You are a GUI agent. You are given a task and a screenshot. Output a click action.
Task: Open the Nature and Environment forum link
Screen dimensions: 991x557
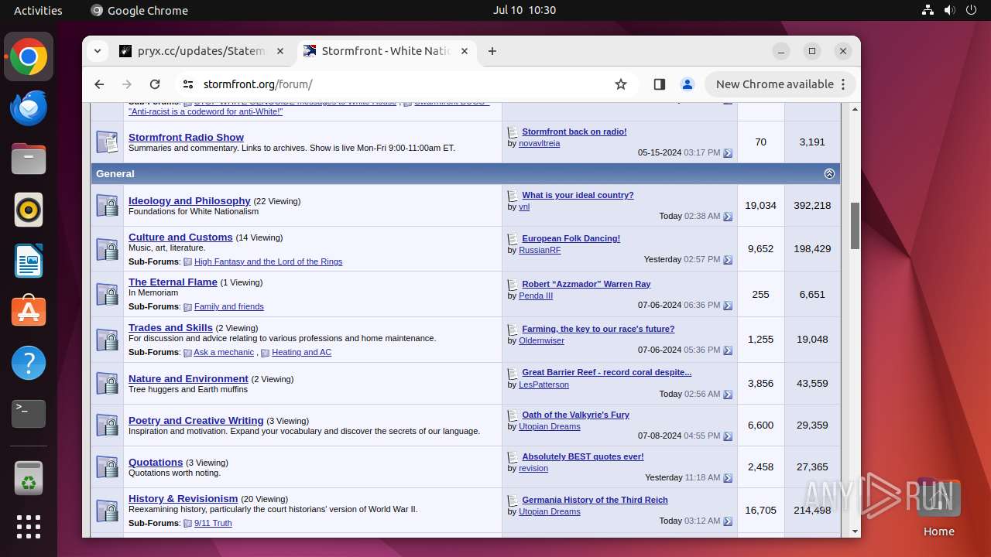click(x=188, y=378)
